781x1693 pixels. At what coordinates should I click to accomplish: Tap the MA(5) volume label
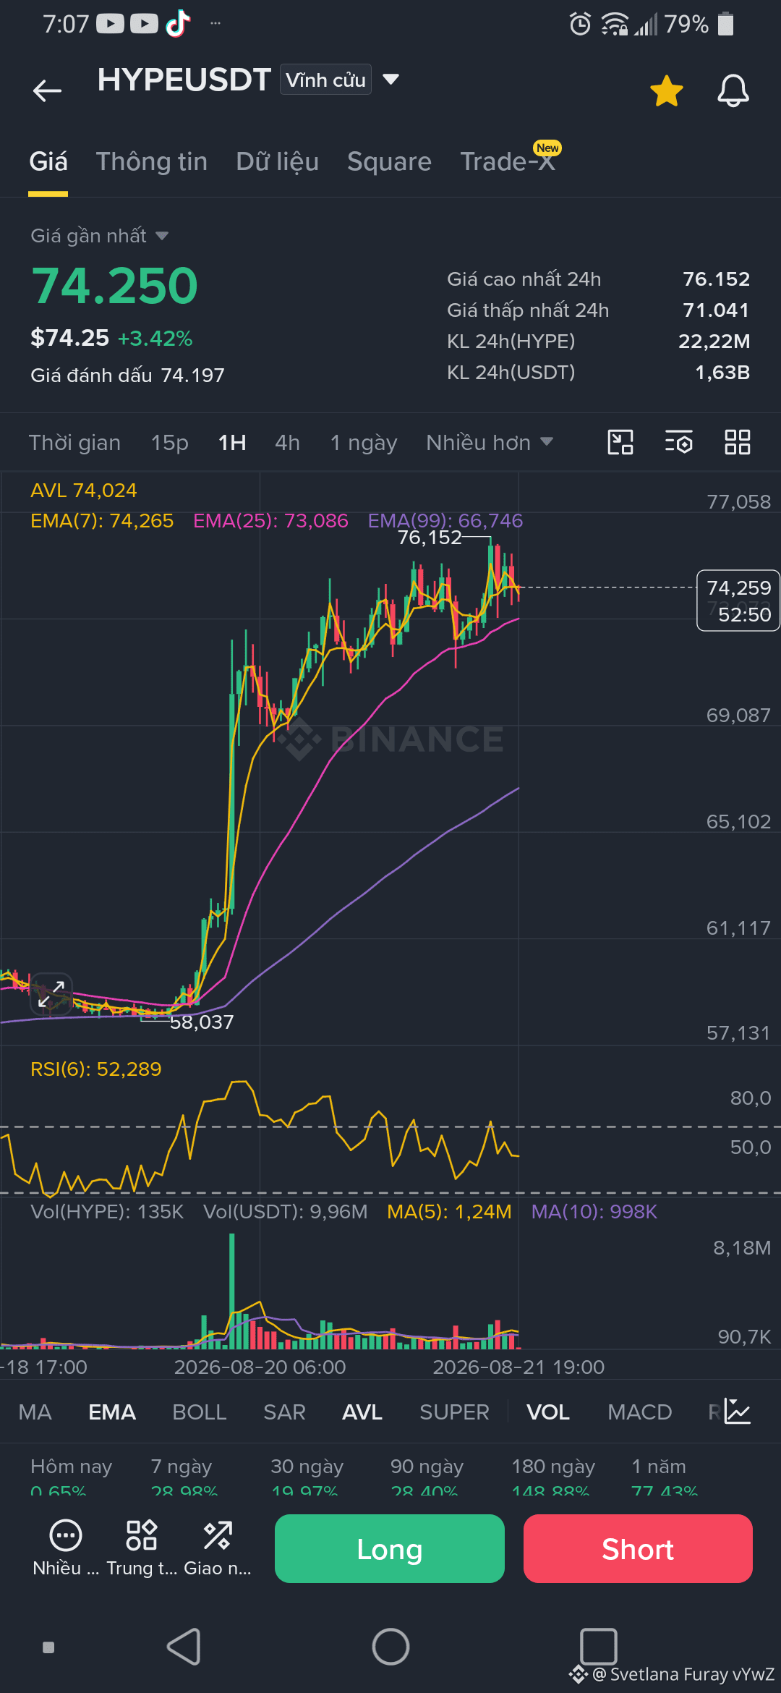click(449, 1212)
